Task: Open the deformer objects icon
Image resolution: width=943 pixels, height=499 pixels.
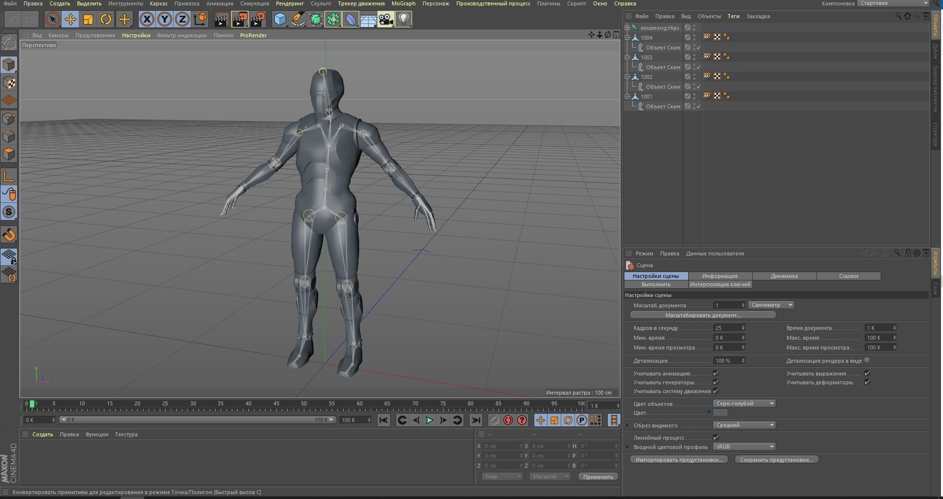Action: coord(350,20)
